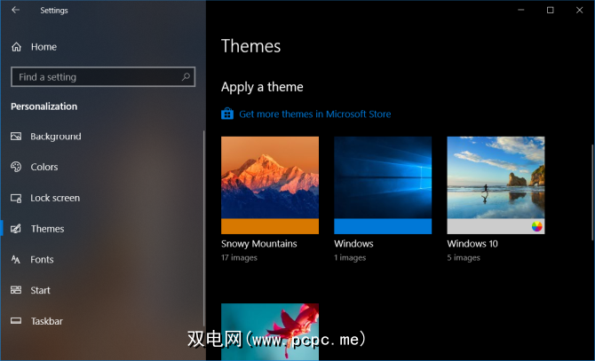Click the '1 images' label
Viewport: 595px width, 361px height.
350,257
